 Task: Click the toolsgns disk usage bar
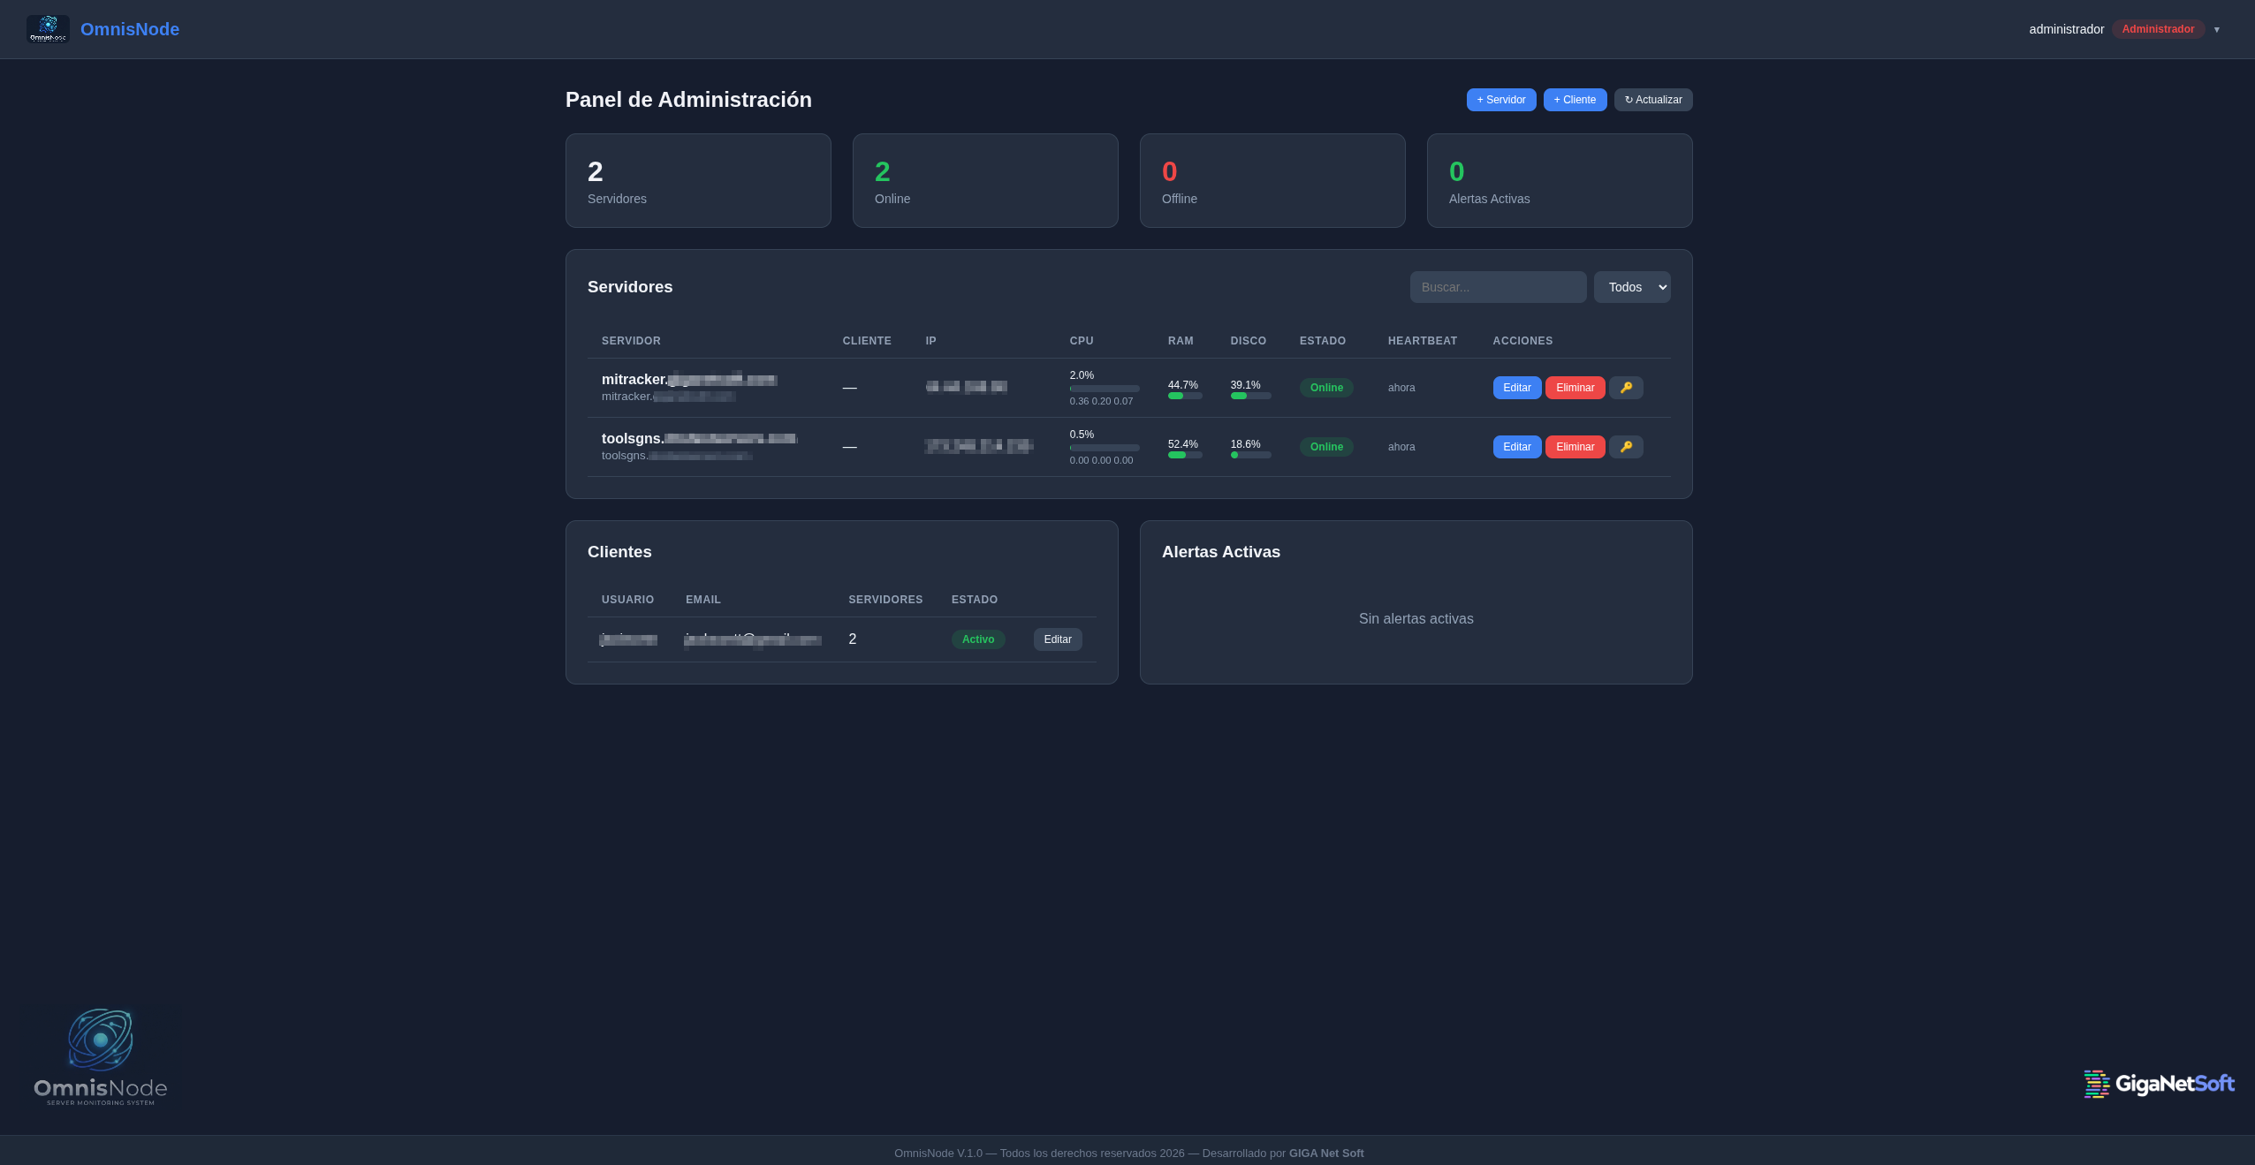coord(1250,455)
